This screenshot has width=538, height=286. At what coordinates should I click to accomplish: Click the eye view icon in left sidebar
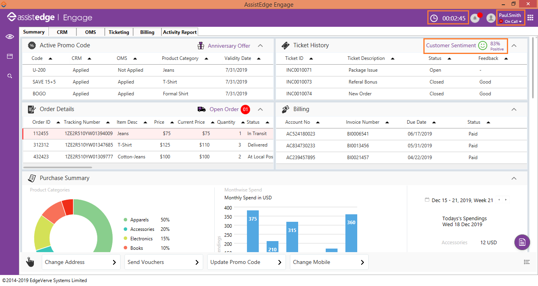9,37
